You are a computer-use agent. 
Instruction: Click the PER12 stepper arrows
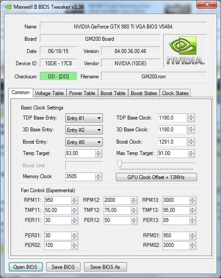tap(134, 221)
